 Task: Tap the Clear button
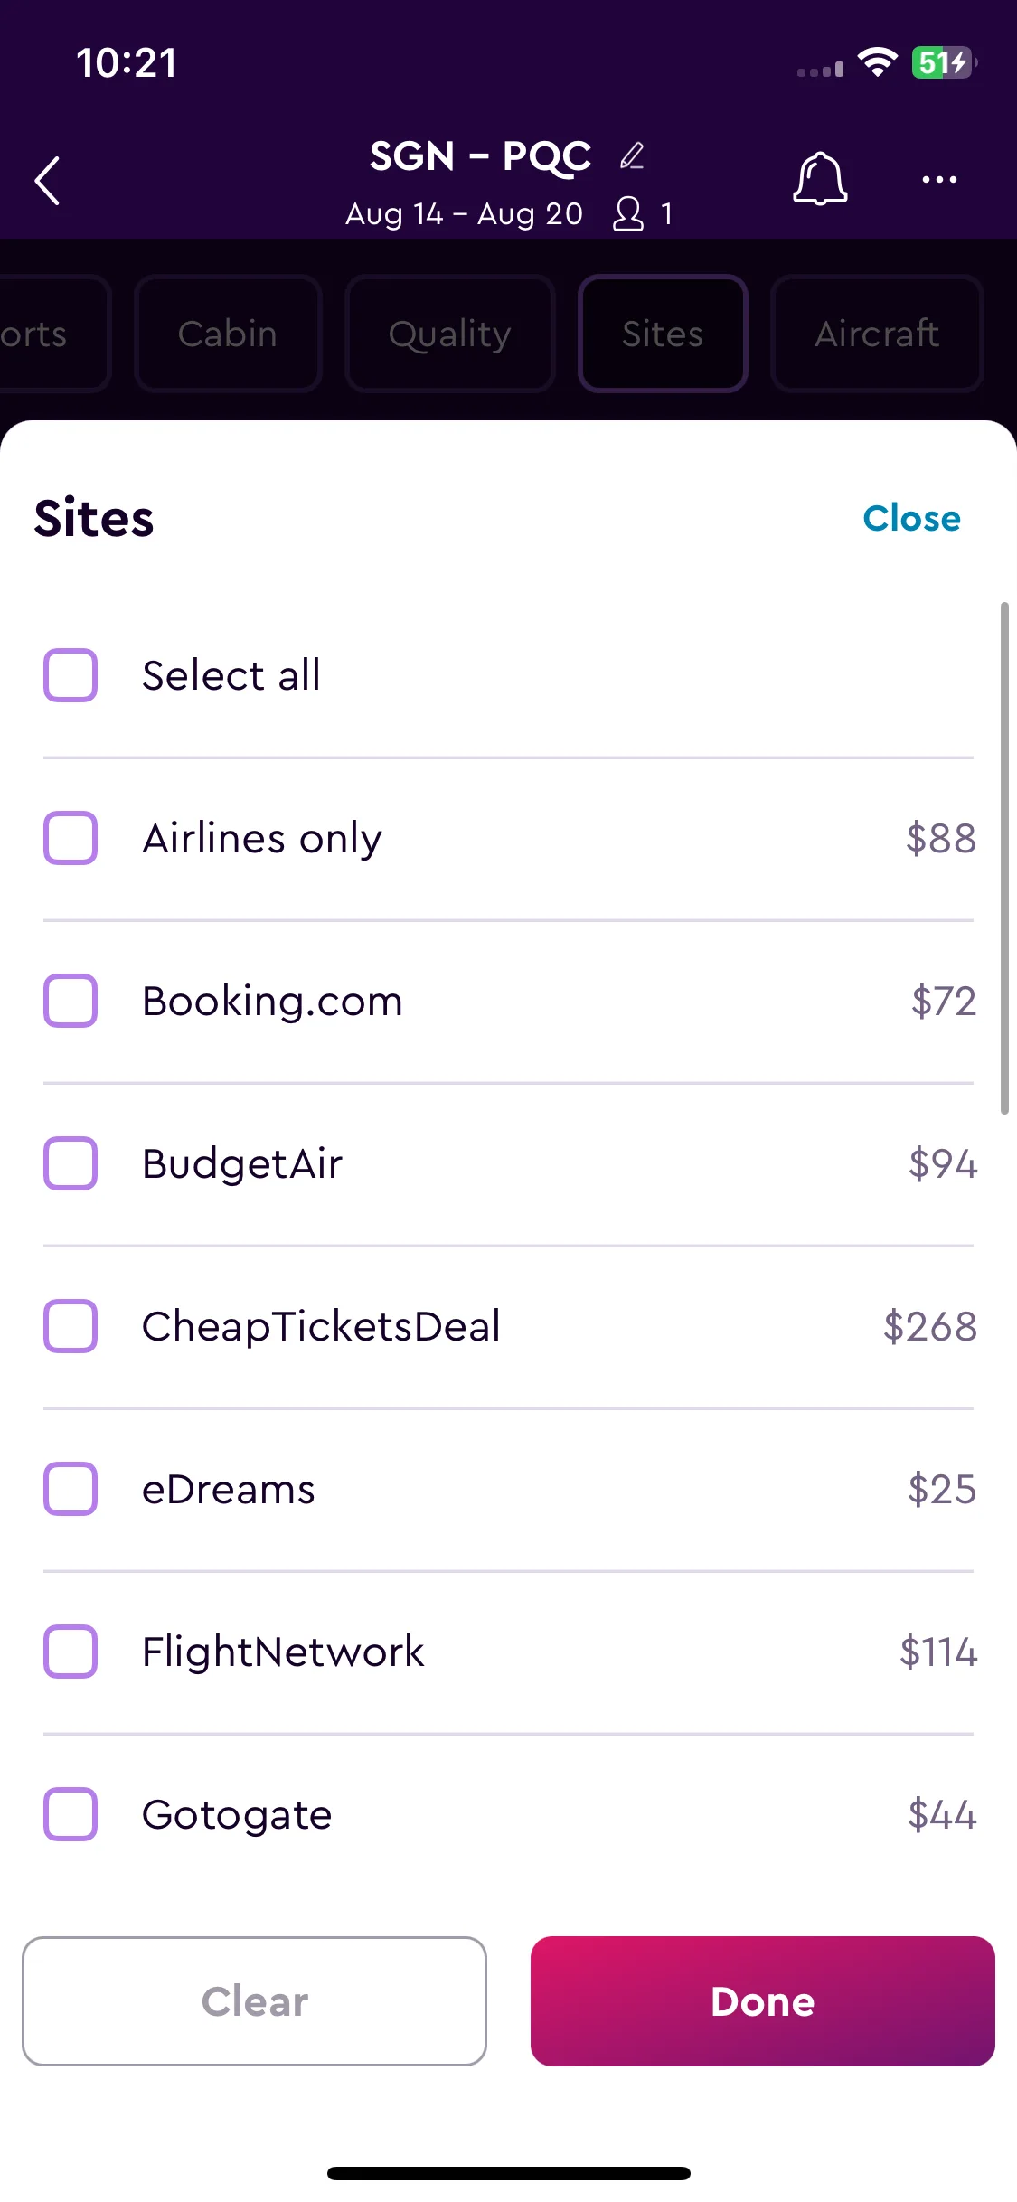pos(254,2001)
